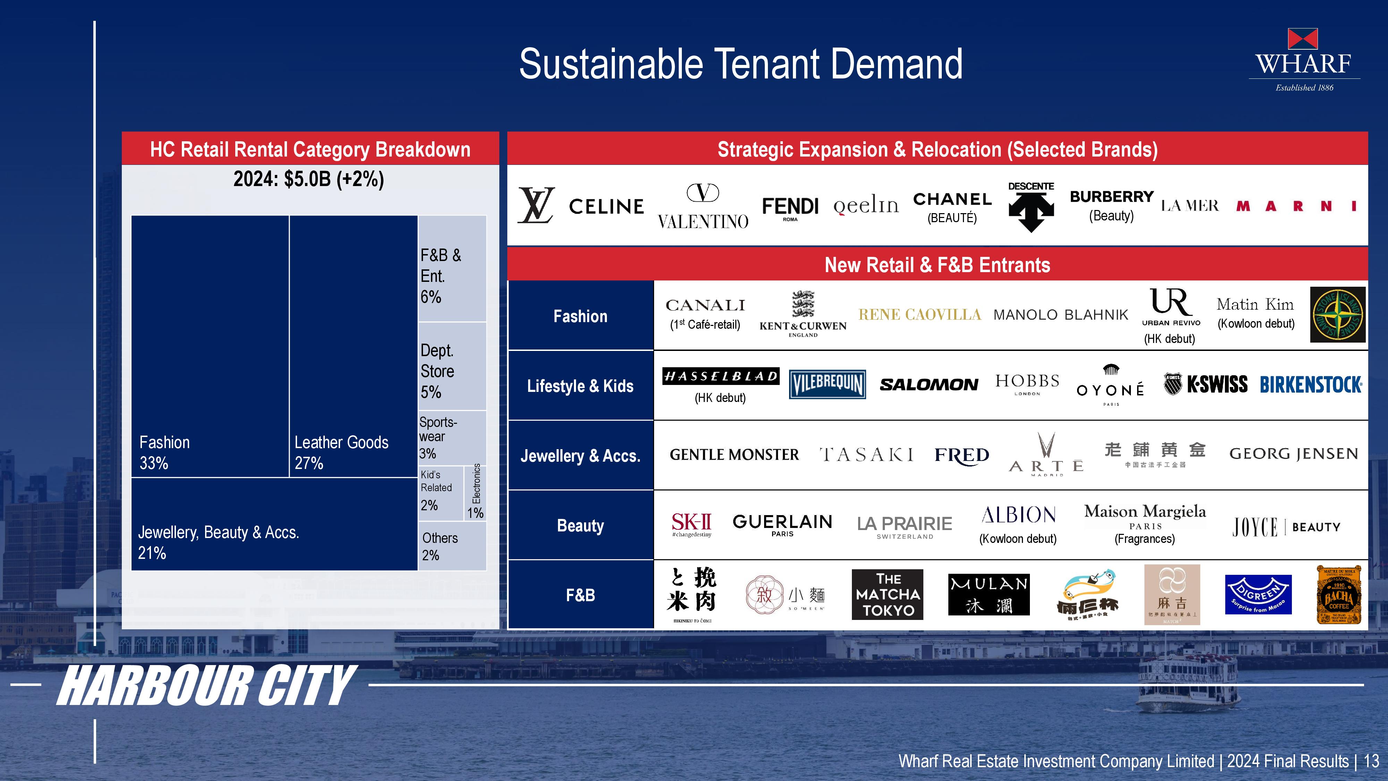The height and width of the screenshot is (781, 1388).
Task: Click the Stone Island compass badge
Action: tap(1338, 315)
